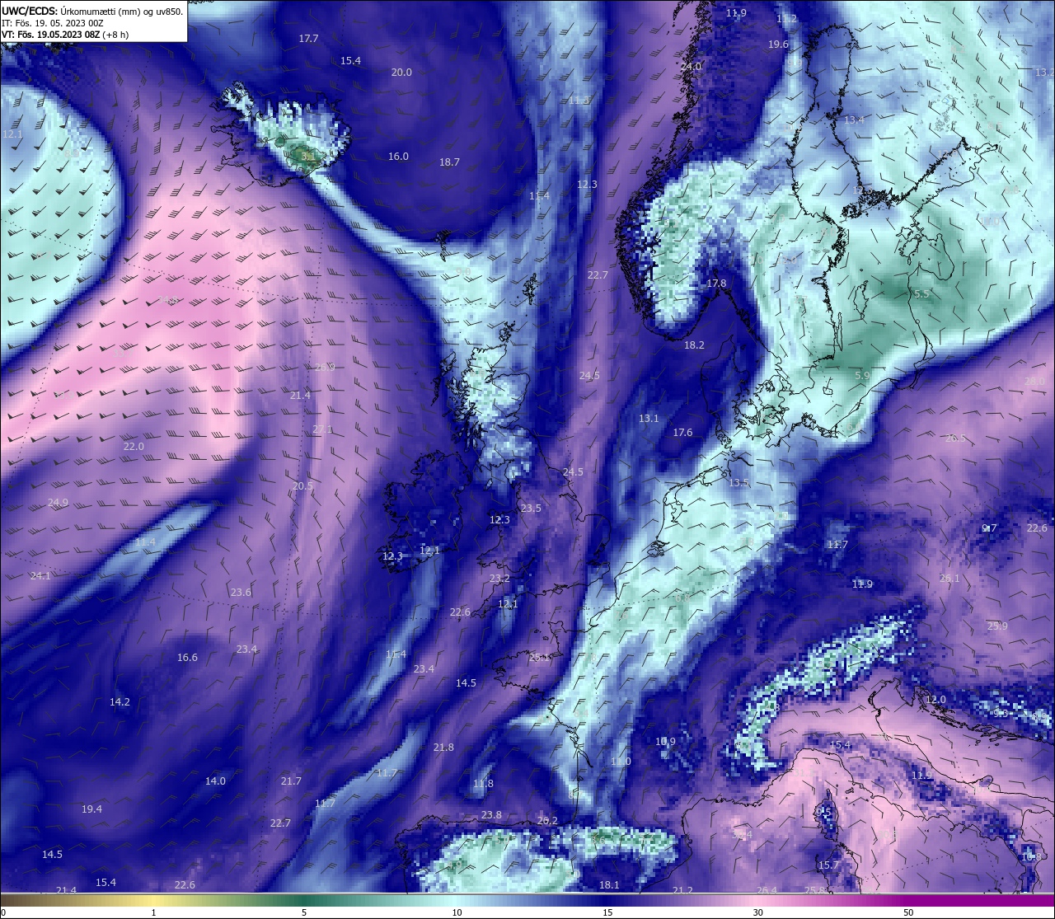
Task: Click the value 19.4 over the Atlantic
Action: click(x=91, y=809)
